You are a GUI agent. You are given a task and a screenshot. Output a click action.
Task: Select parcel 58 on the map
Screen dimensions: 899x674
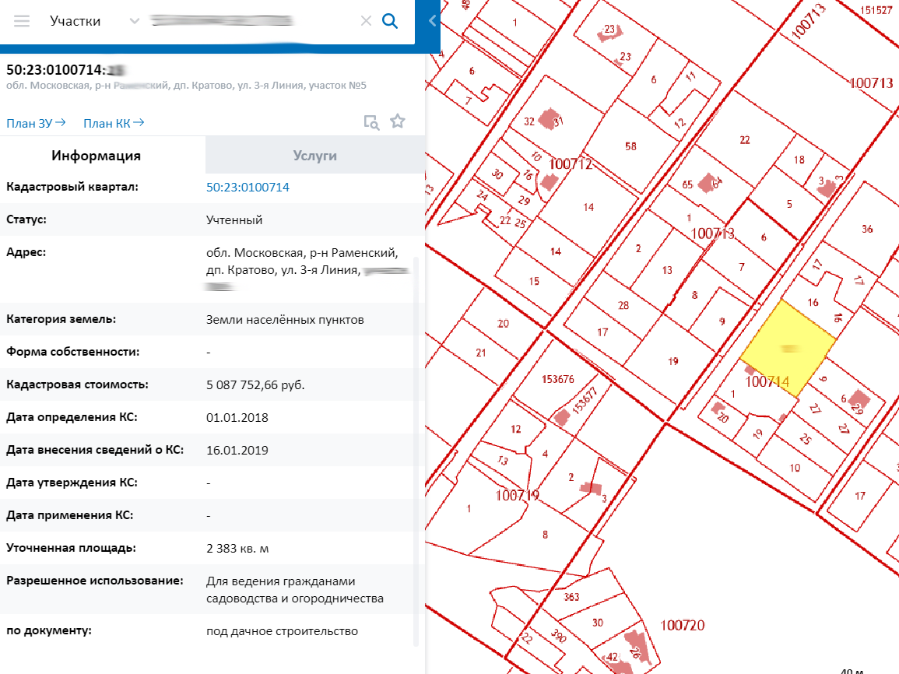(630, 145)
